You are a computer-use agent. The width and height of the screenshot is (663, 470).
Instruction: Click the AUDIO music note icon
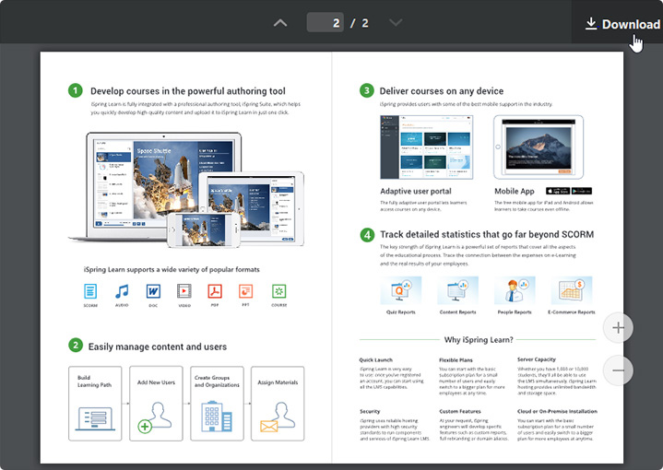[x=122, y=291]
